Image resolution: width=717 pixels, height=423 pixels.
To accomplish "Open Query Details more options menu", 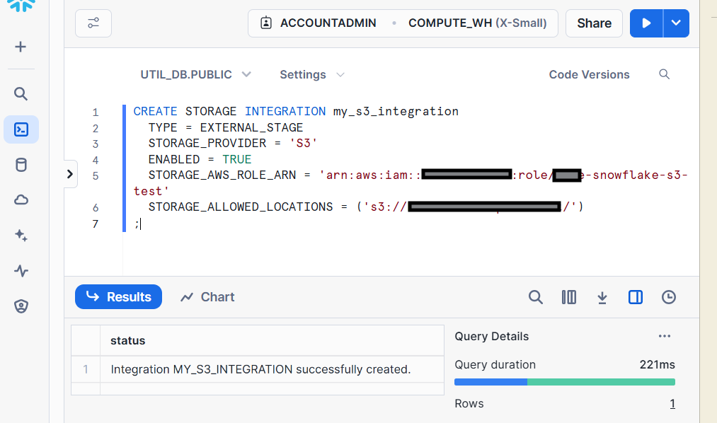I will tap(665, 336).
